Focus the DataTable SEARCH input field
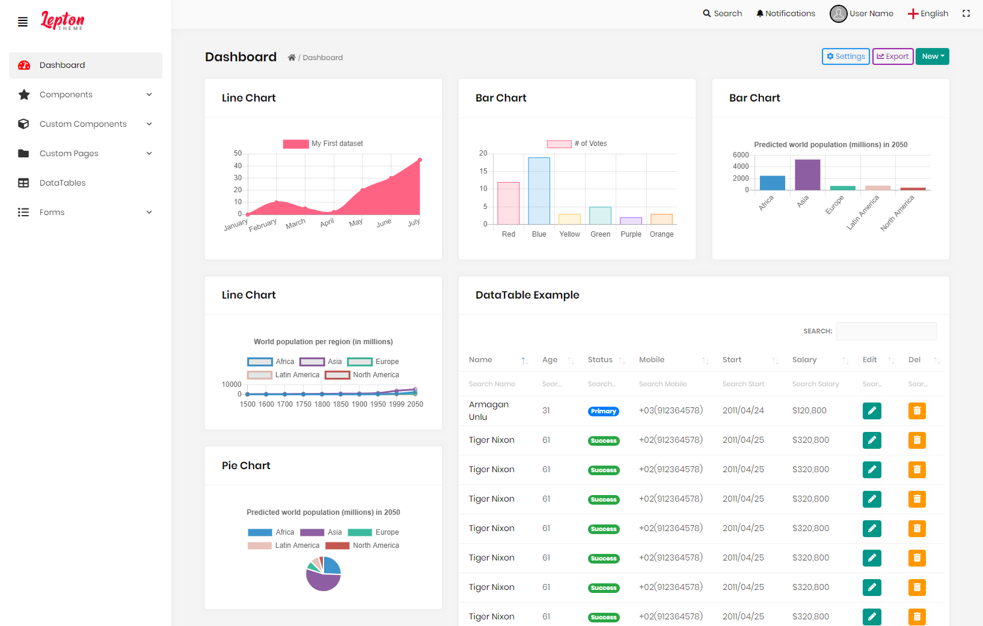Image resolution: width=983 pixels, height=626 pixels. (886, 331)
